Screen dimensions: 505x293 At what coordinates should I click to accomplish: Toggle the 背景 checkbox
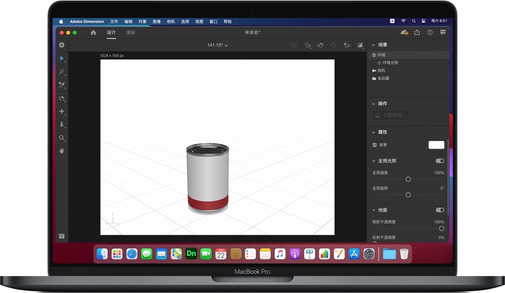coord(374,145)
